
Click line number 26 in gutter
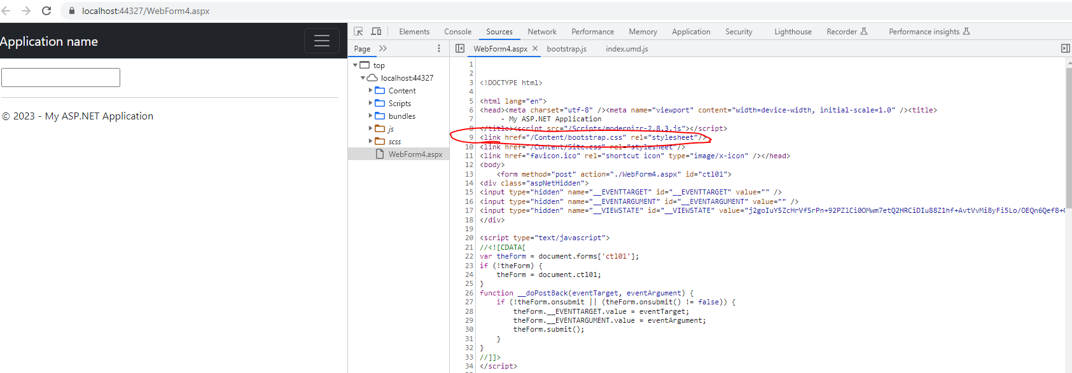[469, 293]
